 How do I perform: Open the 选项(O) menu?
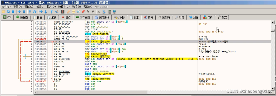coord(76,7)
